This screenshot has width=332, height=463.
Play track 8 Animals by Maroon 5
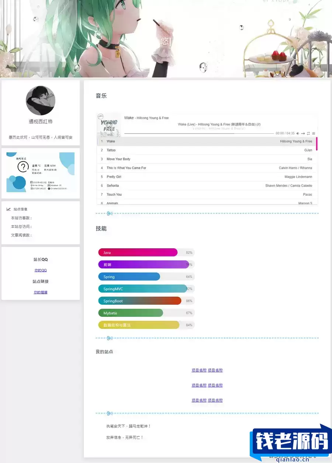coord(207,202)
